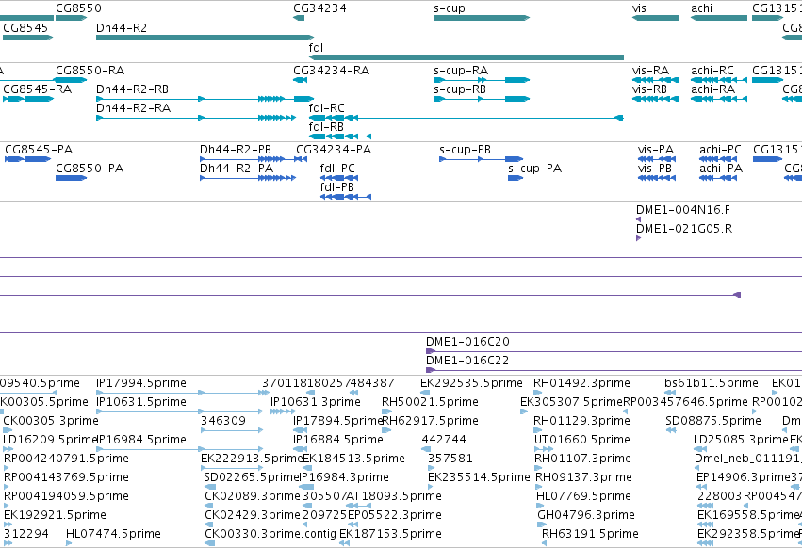Select the fdl-PB protein label

(x=337, y=187)
